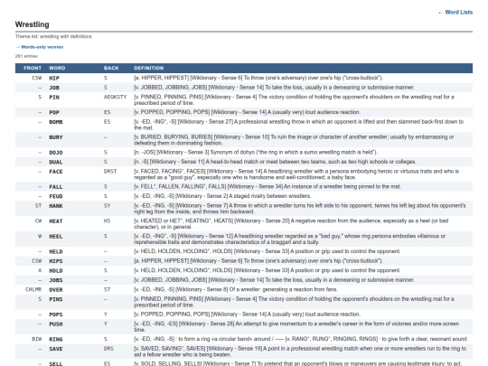Select the word PUSH in the table
The height and width of the screenshot is (366, 488).
click(56, 324)
